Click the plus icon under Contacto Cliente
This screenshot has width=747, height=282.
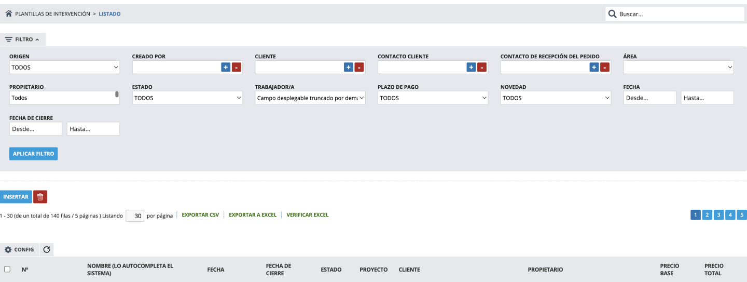[x=471, y=68]
